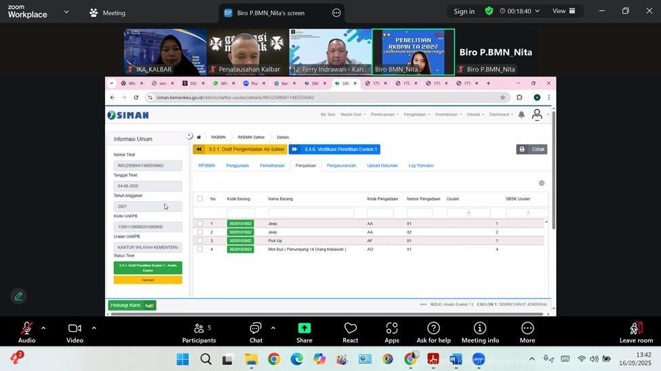
Task: Open the Participants panel
Action: coord(199,329)
